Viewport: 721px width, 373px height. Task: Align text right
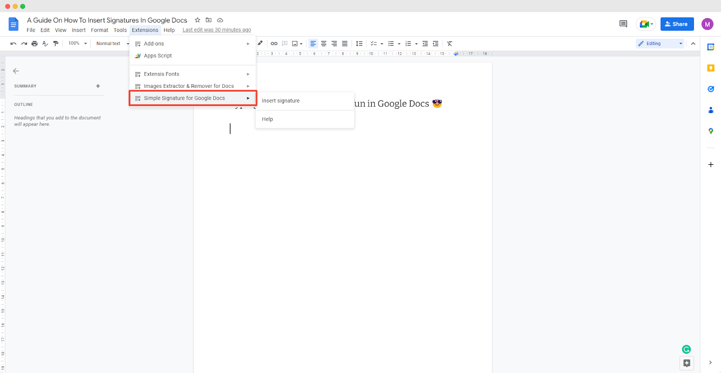coord(334,44)
